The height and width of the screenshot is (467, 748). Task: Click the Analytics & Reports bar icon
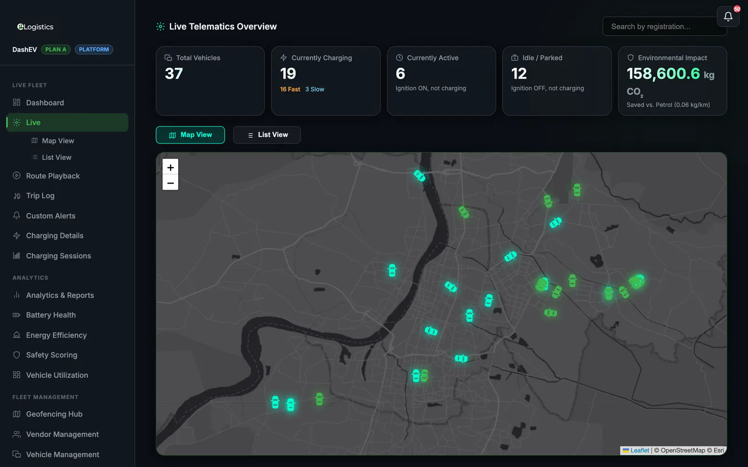pyautogui.click(x=16, y=295)
